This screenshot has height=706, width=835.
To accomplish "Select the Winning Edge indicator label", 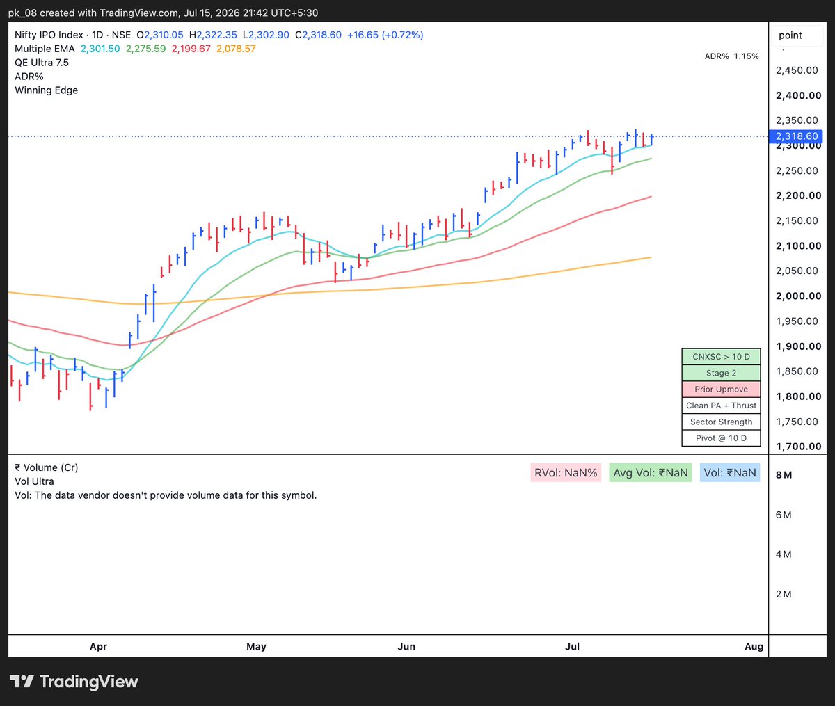I will coord(46,90).
